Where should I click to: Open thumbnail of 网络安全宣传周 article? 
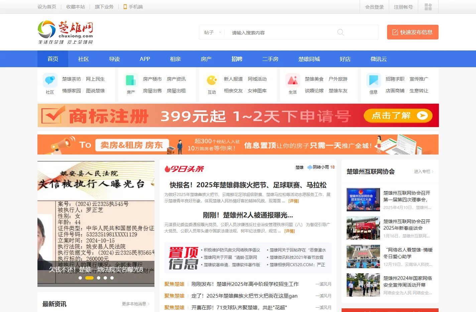click(x=363, y=285)
